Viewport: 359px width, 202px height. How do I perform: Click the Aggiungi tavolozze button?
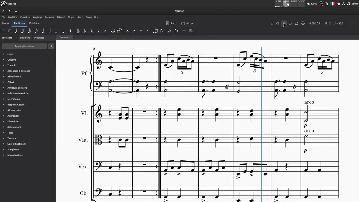[24, 46]
